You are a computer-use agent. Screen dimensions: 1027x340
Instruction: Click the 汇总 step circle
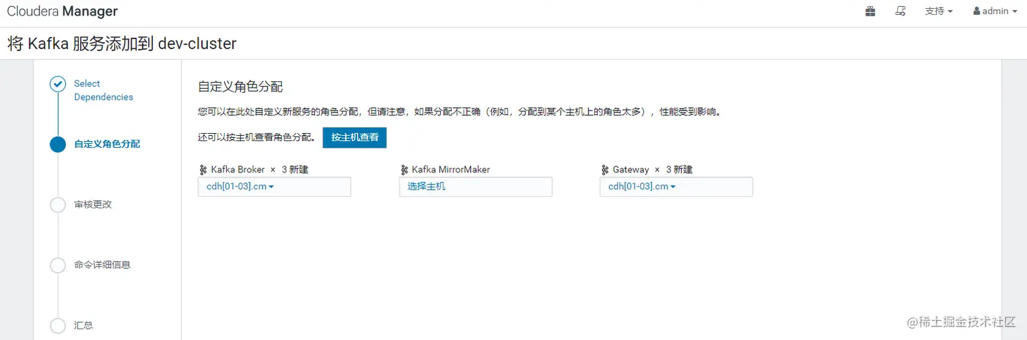tap(58, 325)
